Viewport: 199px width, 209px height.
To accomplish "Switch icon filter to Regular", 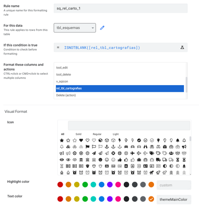I will coord(97,134).
